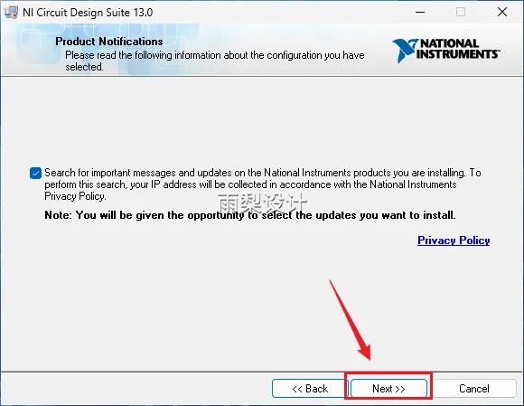Image resolution: width=524 pixels, height=406 pixels.
Task: Close the NI Circuit Design Suite window
Action: pos(502,12)
